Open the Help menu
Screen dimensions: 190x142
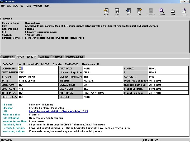pos(47,6)
